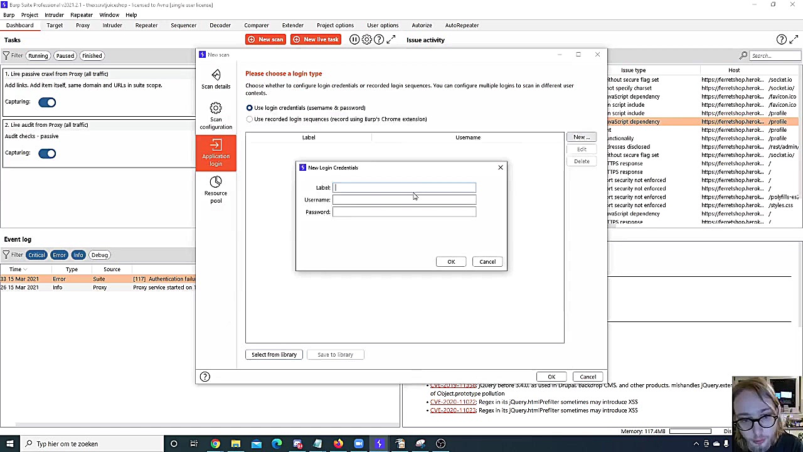
Task: Open Firefox from the taskbar
Action: tap(338, 444)
